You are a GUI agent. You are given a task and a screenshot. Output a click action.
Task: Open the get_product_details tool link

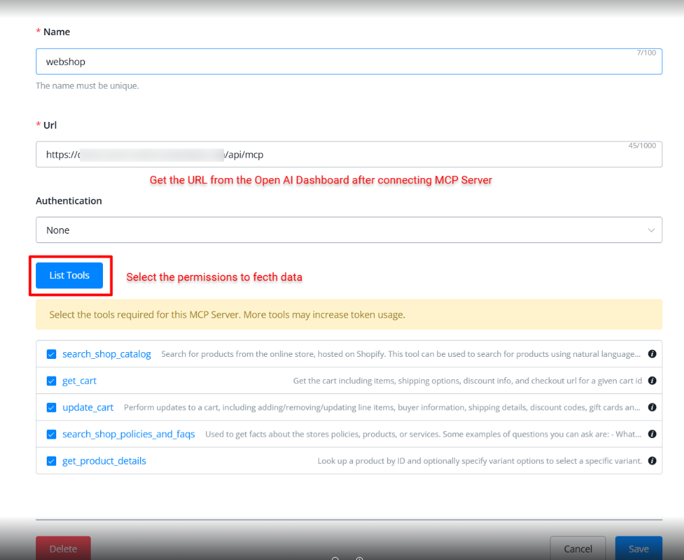click(x=104, y=461)
